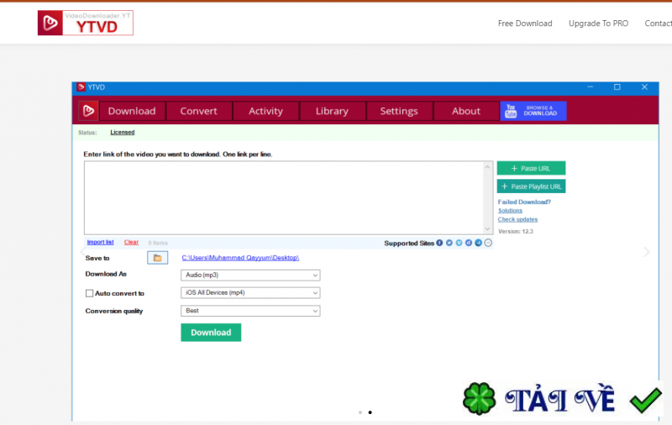The width and height of the screenshot is (672, 425).
Task: Open the About tab
Action: tap(466, 111)
